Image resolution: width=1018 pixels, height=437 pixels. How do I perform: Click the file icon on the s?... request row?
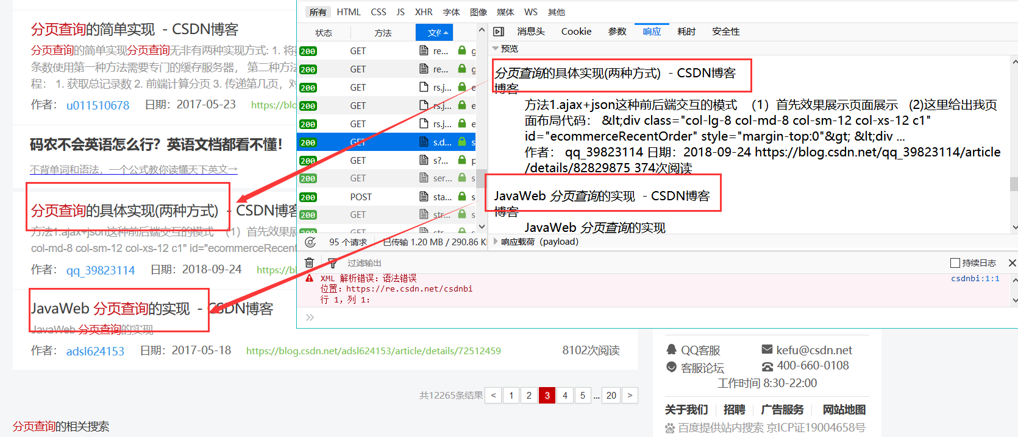(424, 160)
